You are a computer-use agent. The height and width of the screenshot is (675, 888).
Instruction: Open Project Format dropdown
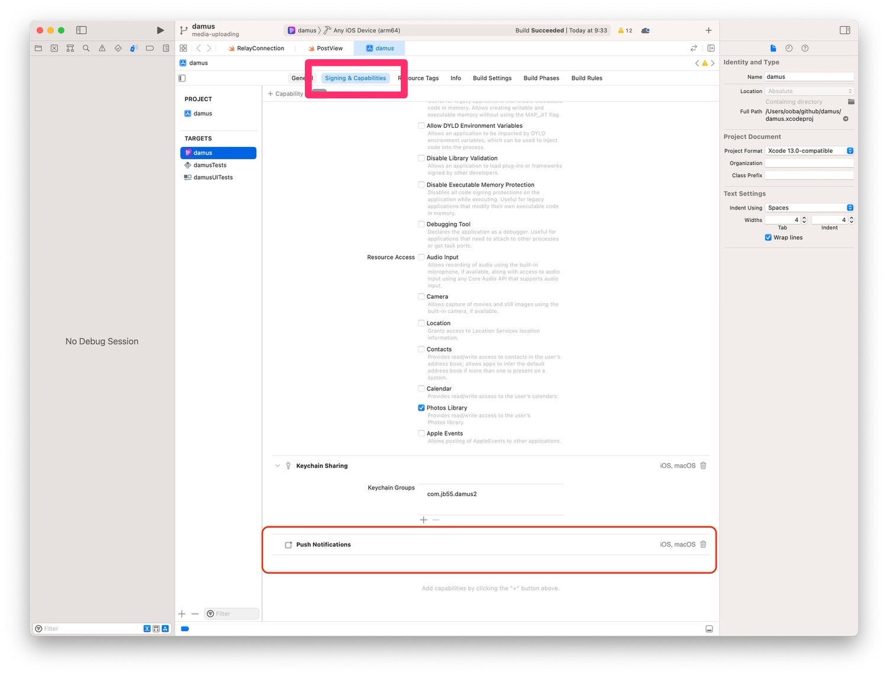coord(809,151)
